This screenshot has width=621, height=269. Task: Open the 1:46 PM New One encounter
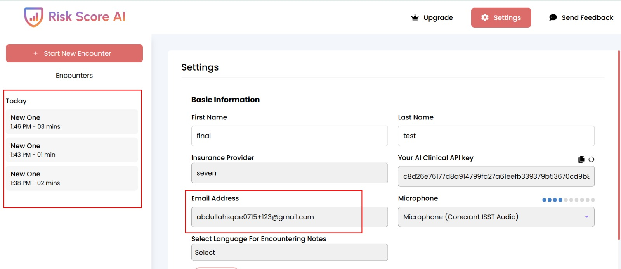pos(72,122)
